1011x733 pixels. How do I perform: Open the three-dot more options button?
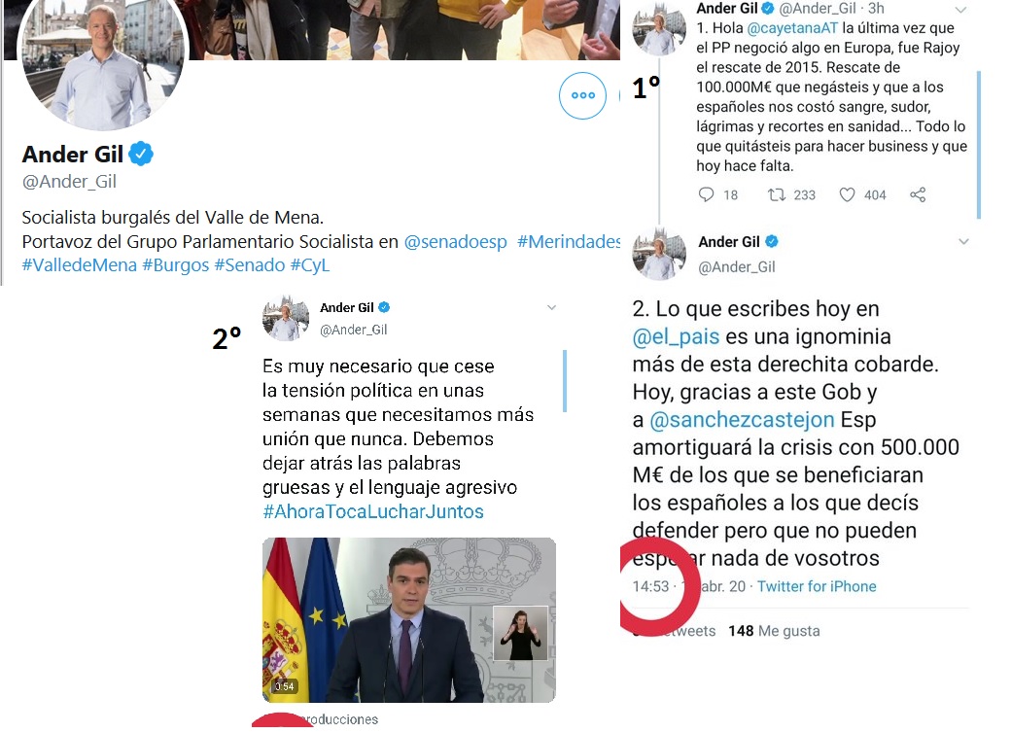pyautogui.click(x=582, y=95)
